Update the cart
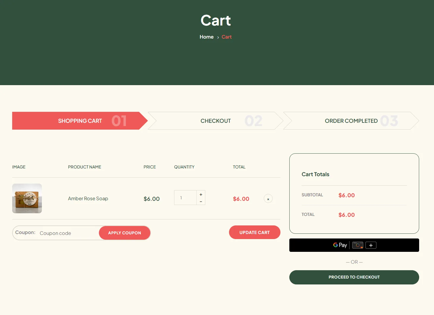This screenshot has height=315, width=434. (255, 232)
